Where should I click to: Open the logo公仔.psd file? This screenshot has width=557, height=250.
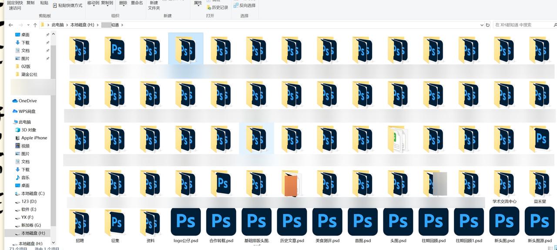point(186,222)
